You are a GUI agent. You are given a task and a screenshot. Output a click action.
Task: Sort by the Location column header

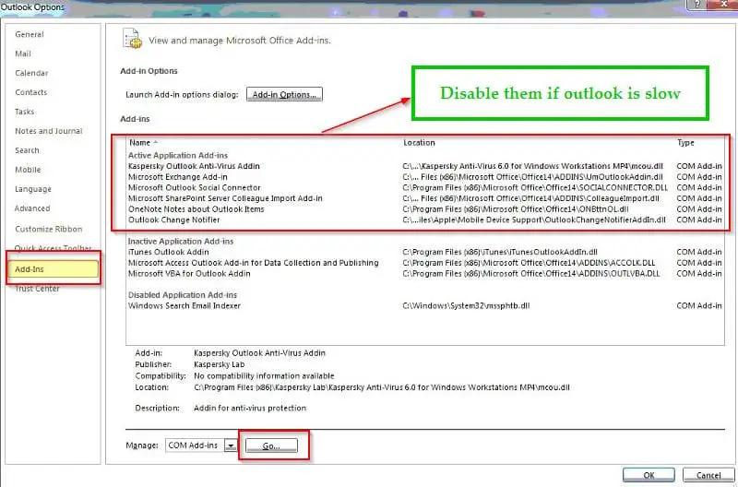(419, 143)
